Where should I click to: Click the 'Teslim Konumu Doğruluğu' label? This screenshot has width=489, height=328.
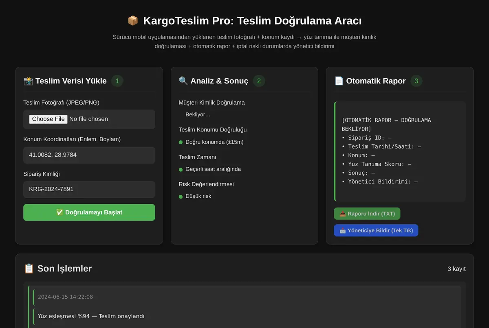click(x=213, y=130)
